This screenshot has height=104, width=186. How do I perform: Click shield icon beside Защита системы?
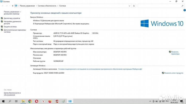point(2,27)
